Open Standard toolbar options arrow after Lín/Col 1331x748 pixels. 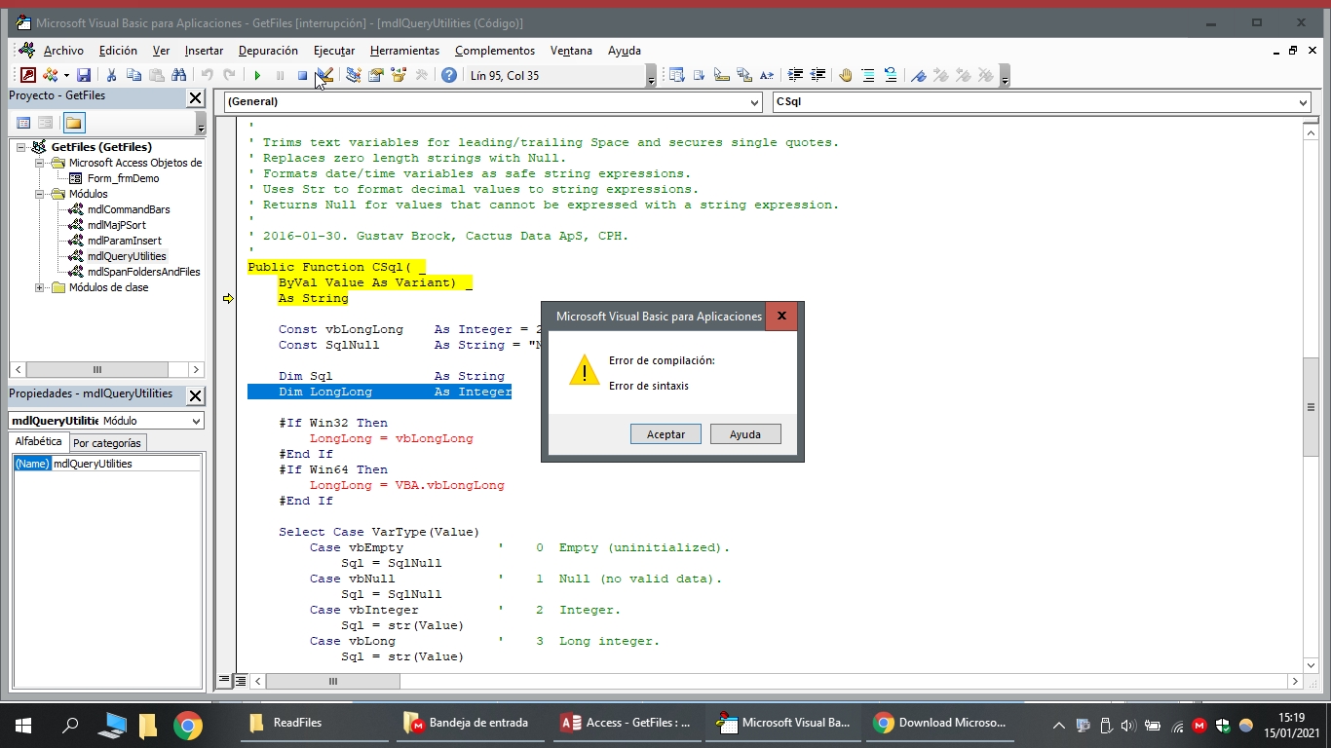click(x=652, y=76)
